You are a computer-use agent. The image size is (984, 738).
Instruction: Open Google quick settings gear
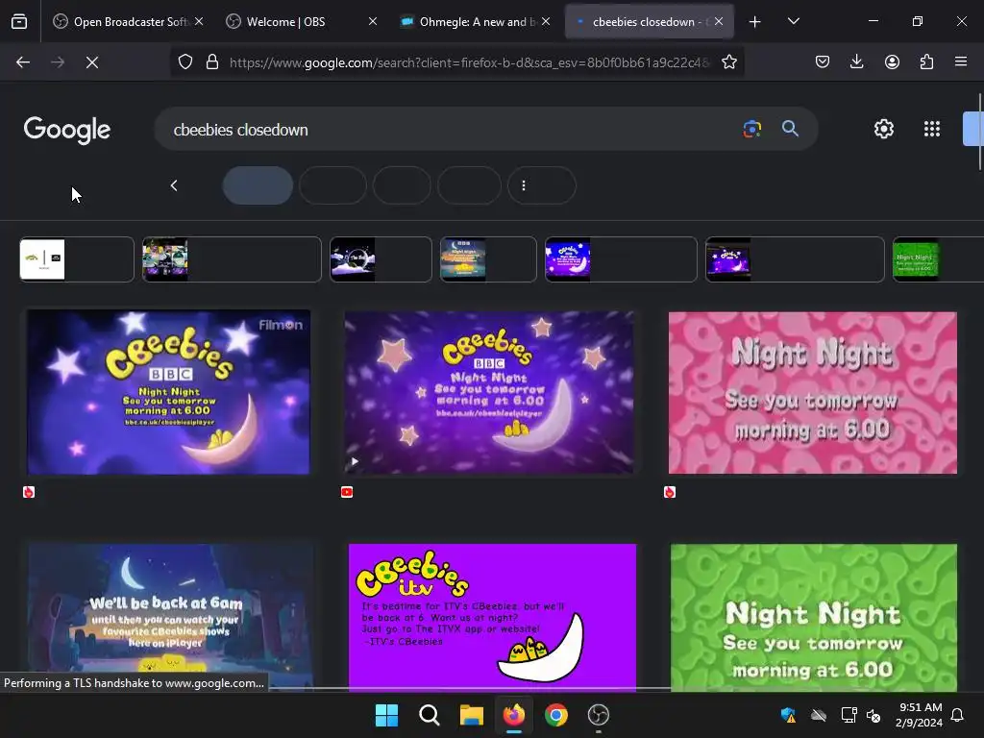click(x=884, y=129)
